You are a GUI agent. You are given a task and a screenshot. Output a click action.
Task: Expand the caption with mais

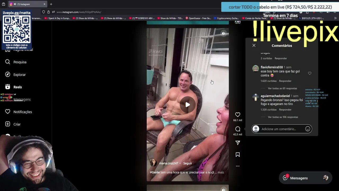pyautogui.click(x=221, y=172)
